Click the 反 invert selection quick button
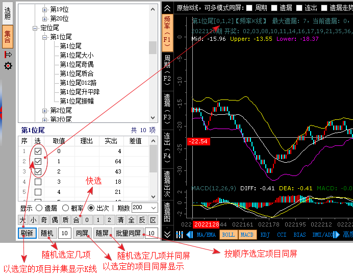353x277 pixels. click(142, 220)
